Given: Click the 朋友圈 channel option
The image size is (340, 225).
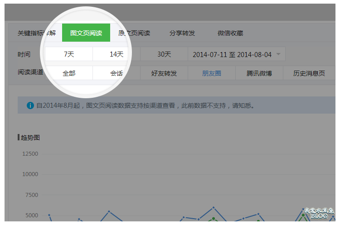Looking at the screenshot, I should click(x=212, y=73).
